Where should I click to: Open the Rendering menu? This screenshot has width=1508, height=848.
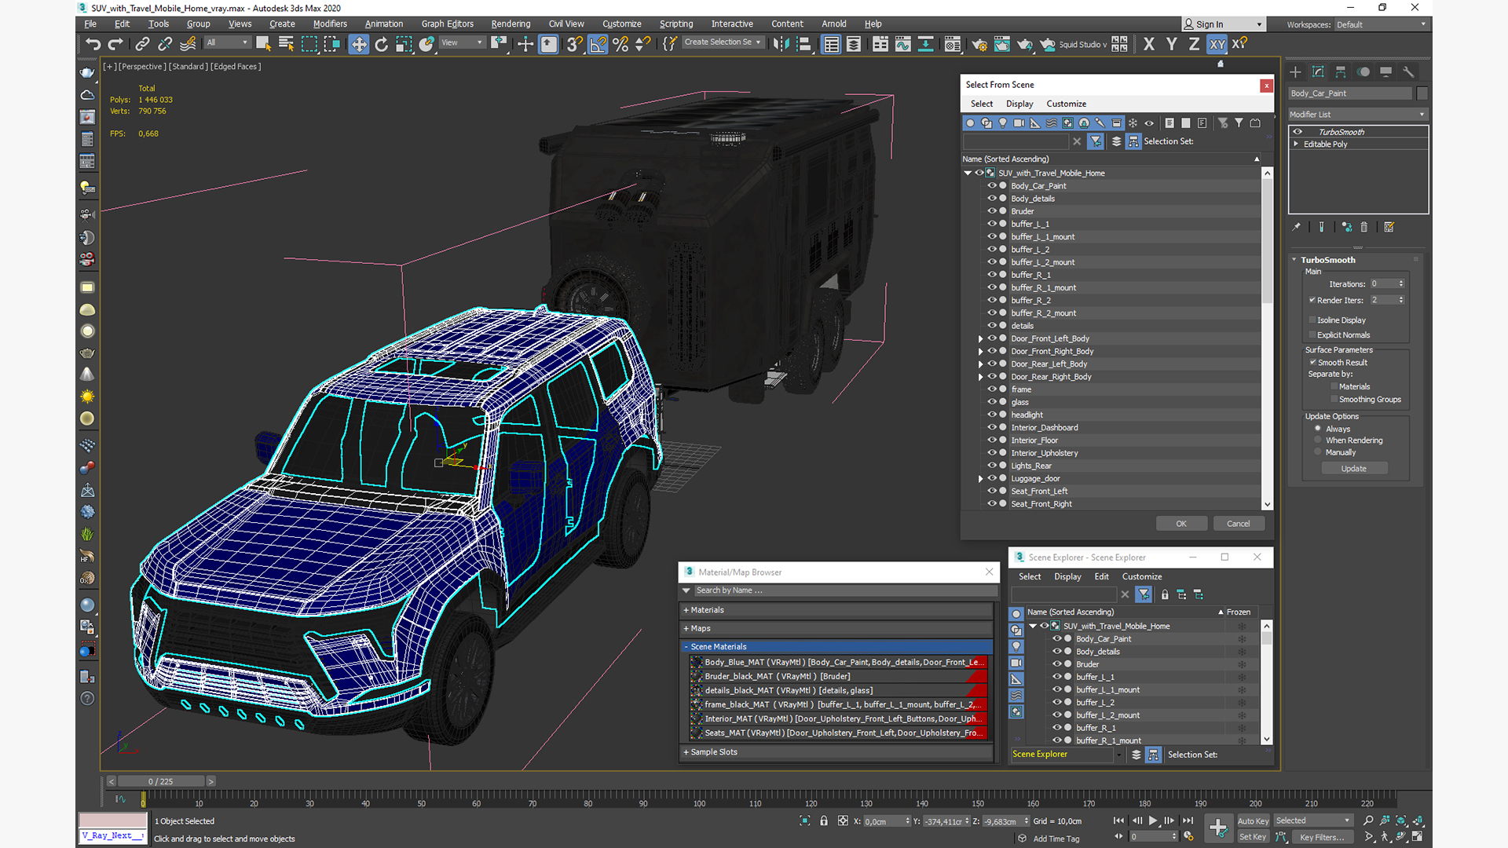[511, 24]
